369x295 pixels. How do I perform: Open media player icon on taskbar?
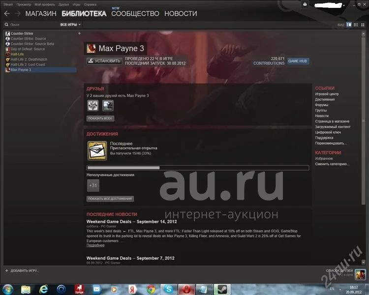[114, 290]
